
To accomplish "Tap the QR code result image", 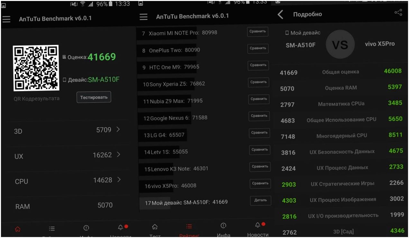I will [x=36, y=68].
